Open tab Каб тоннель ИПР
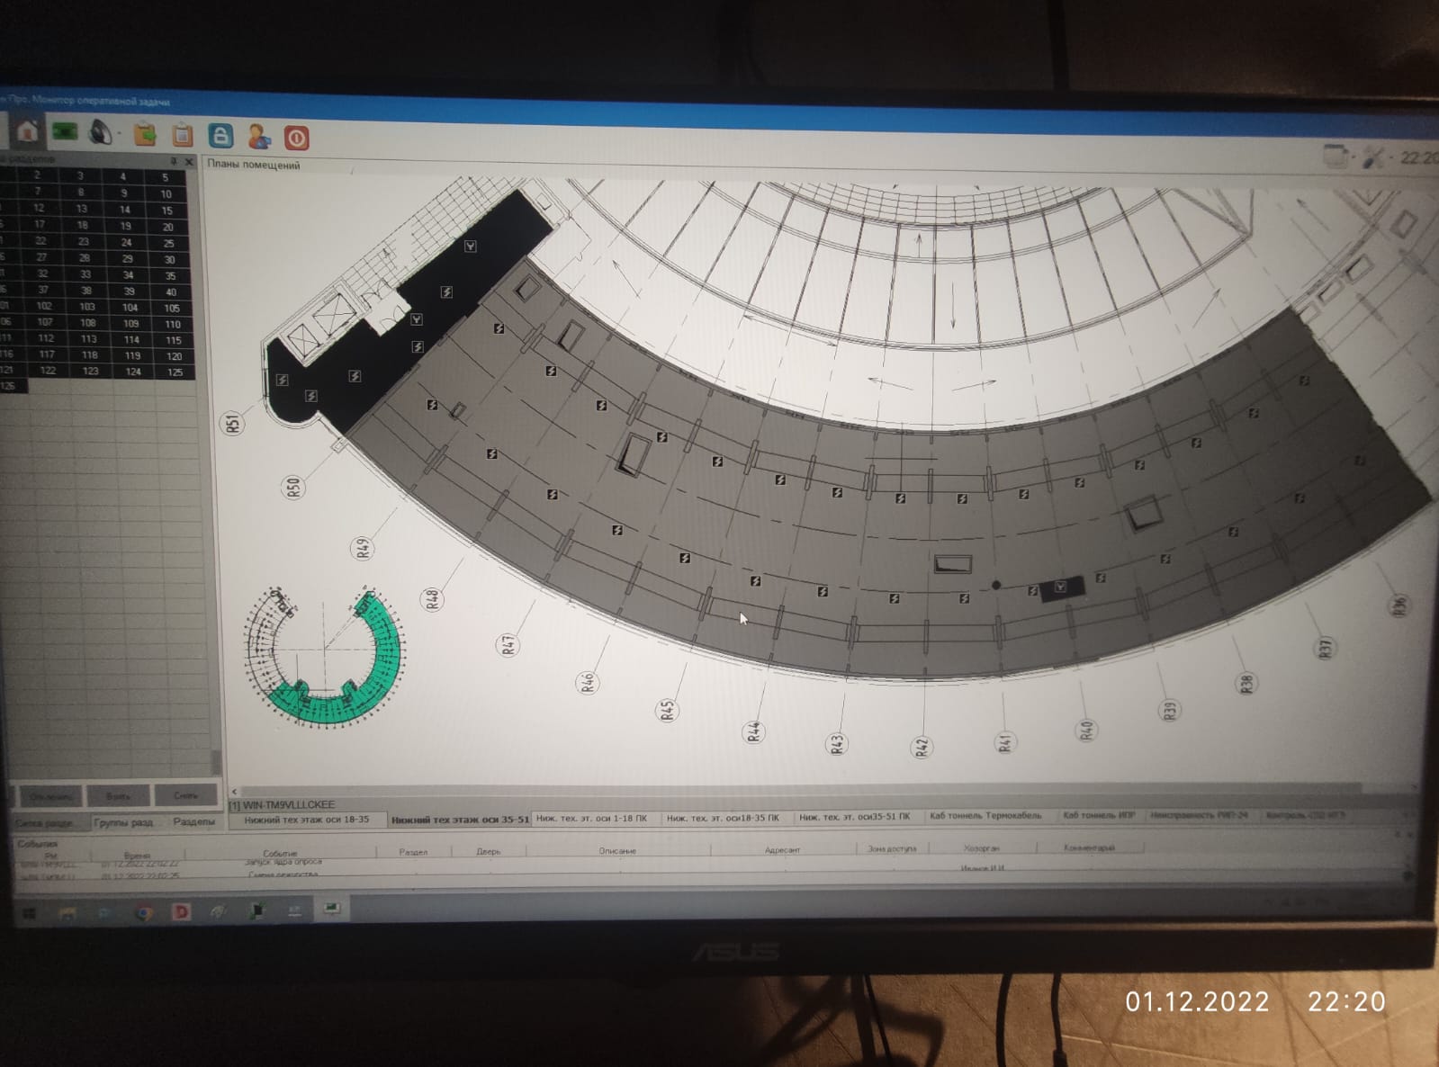This screenshot has height=1067, width=1439. pyautogui.click(x=1099, y=815)
